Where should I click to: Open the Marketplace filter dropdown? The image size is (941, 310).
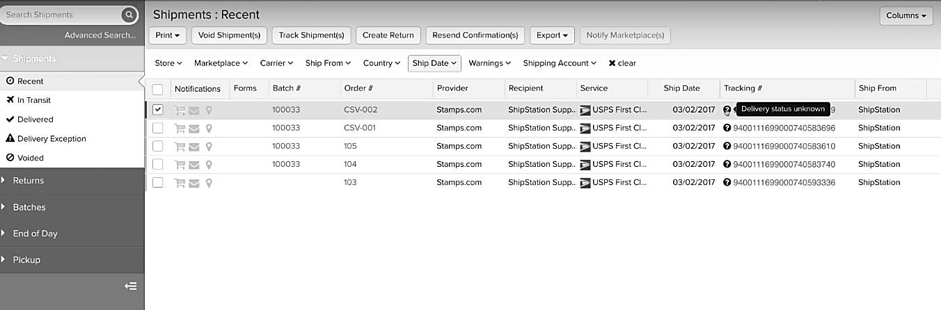[x=221, y=63]
